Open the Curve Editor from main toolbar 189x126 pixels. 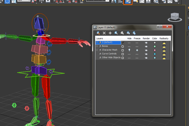tap(142, 2)
